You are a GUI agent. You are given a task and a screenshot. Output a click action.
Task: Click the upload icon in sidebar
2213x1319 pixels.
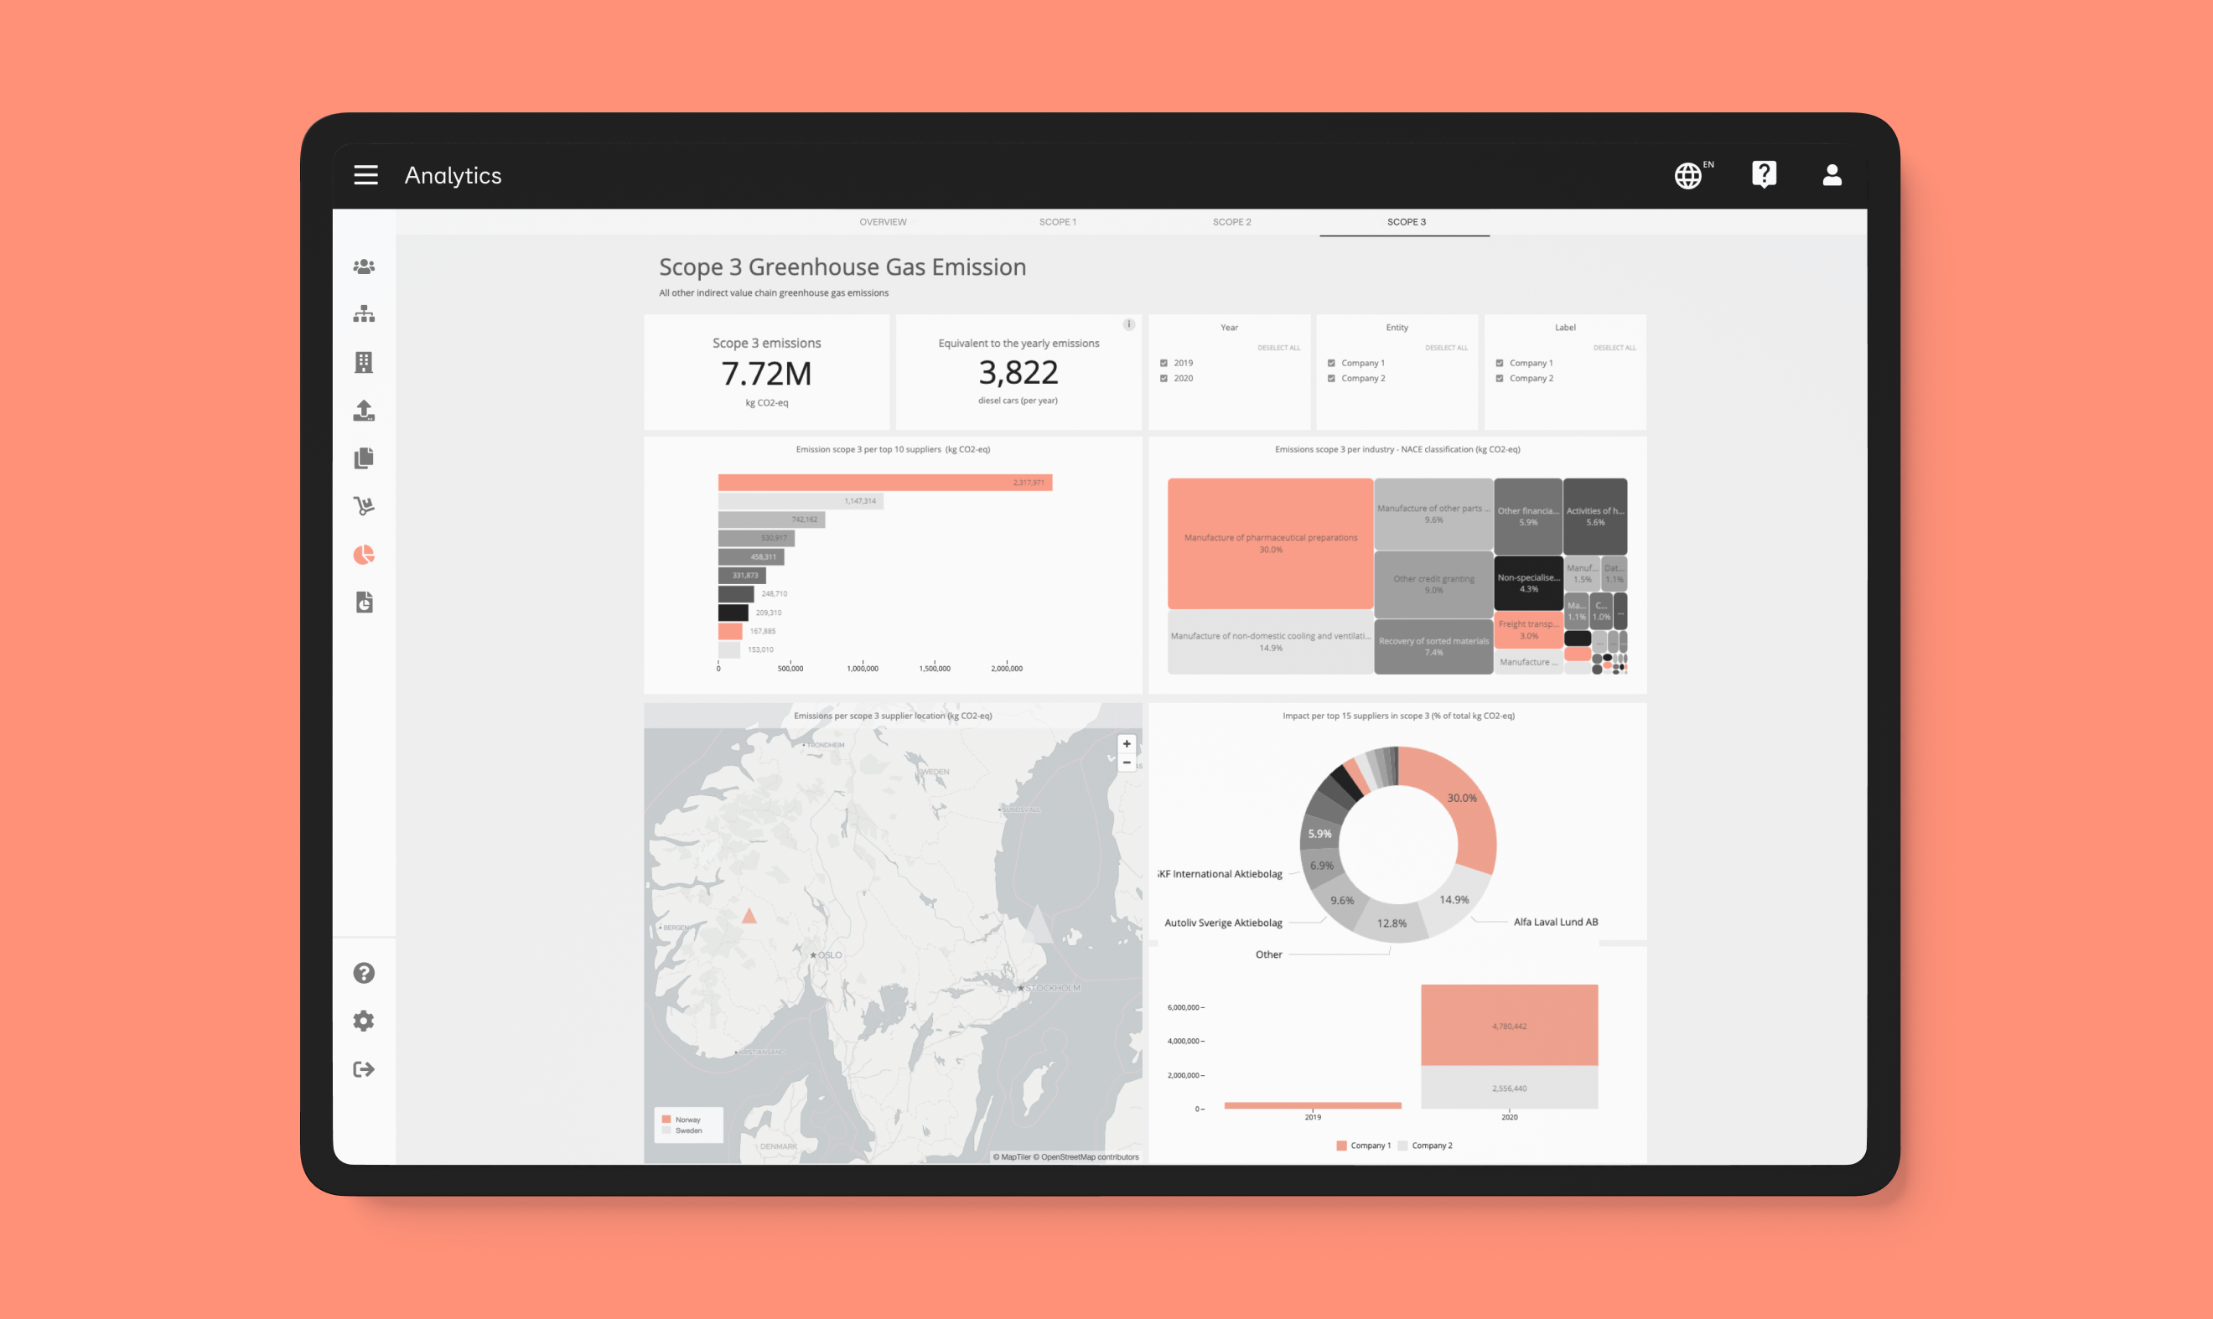pyautogui.click(x=366, y=413)
